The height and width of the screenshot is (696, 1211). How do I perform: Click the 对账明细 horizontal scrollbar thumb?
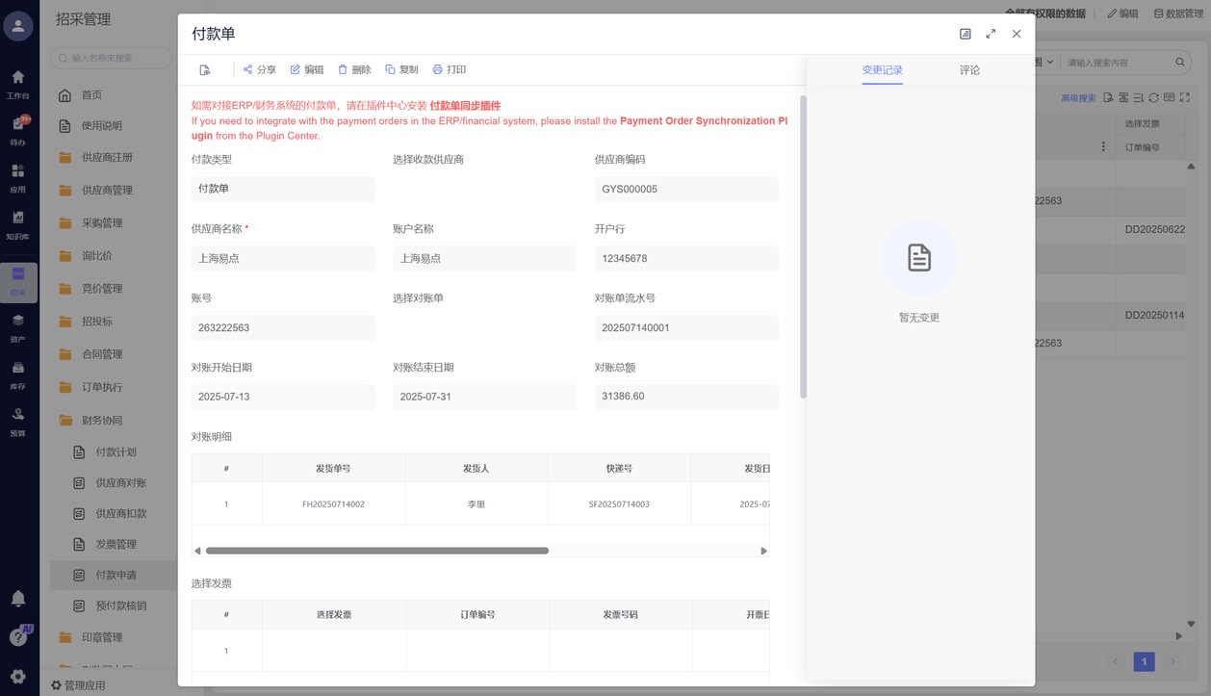[376, 551]
